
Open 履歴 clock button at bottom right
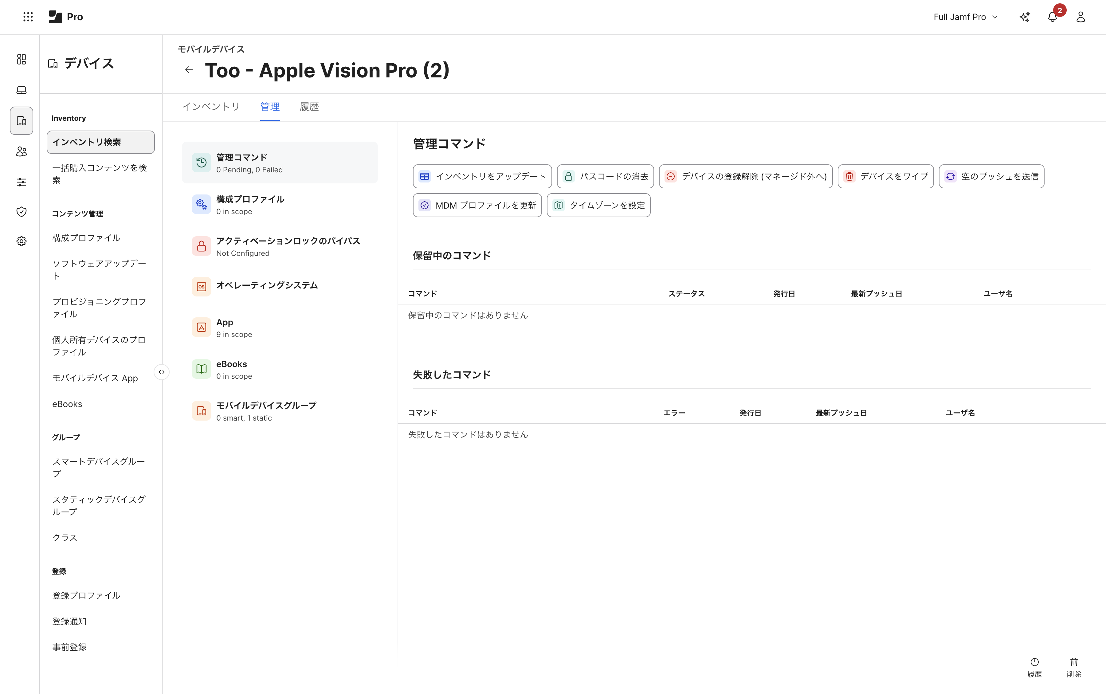coord(1034,667)
